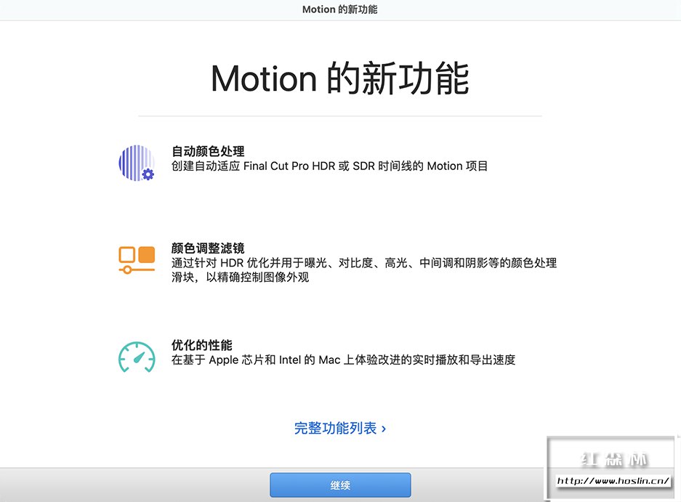Click the heading 自动颜色处理

tap(208, 151)
